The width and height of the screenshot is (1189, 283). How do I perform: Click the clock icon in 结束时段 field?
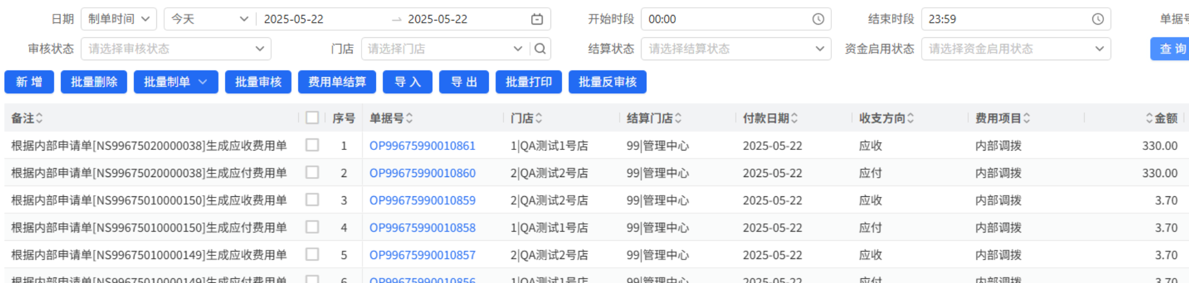(x=1098, y=19)
